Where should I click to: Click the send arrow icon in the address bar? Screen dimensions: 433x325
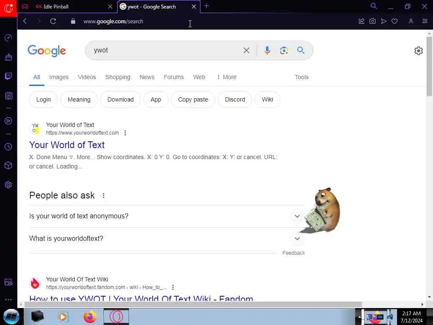pyautogui.click(x=384, y=21)
